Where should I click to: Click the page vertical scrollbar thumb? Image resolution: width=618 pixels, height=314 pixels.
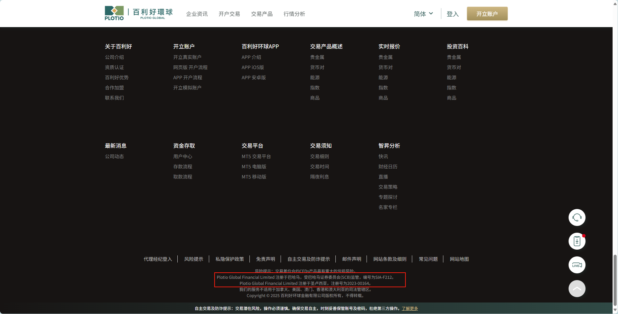click(615, 280)
